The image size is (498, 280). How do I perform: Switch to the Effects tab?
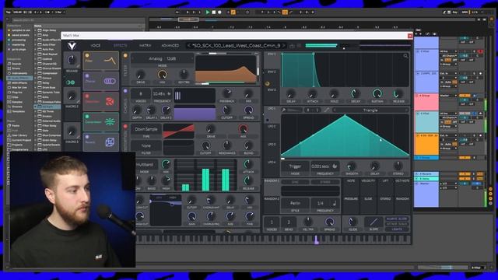(121, 46)
